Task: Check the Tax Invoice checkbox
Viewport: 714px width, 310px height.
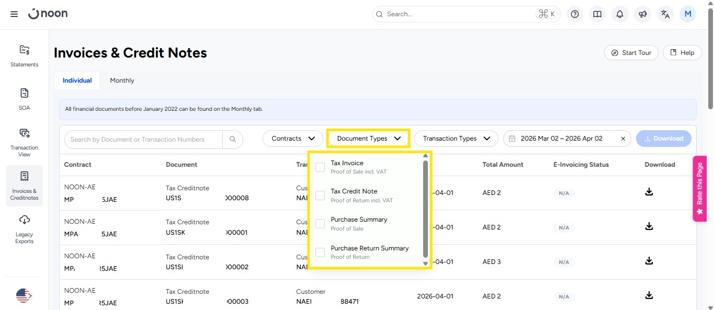Action: pos(320,167)
